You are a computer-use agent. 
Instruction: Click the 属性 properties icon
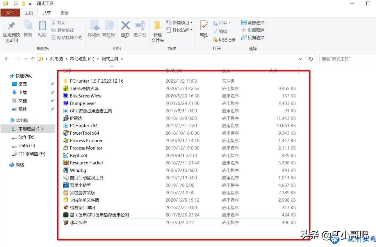click(204, 26)
